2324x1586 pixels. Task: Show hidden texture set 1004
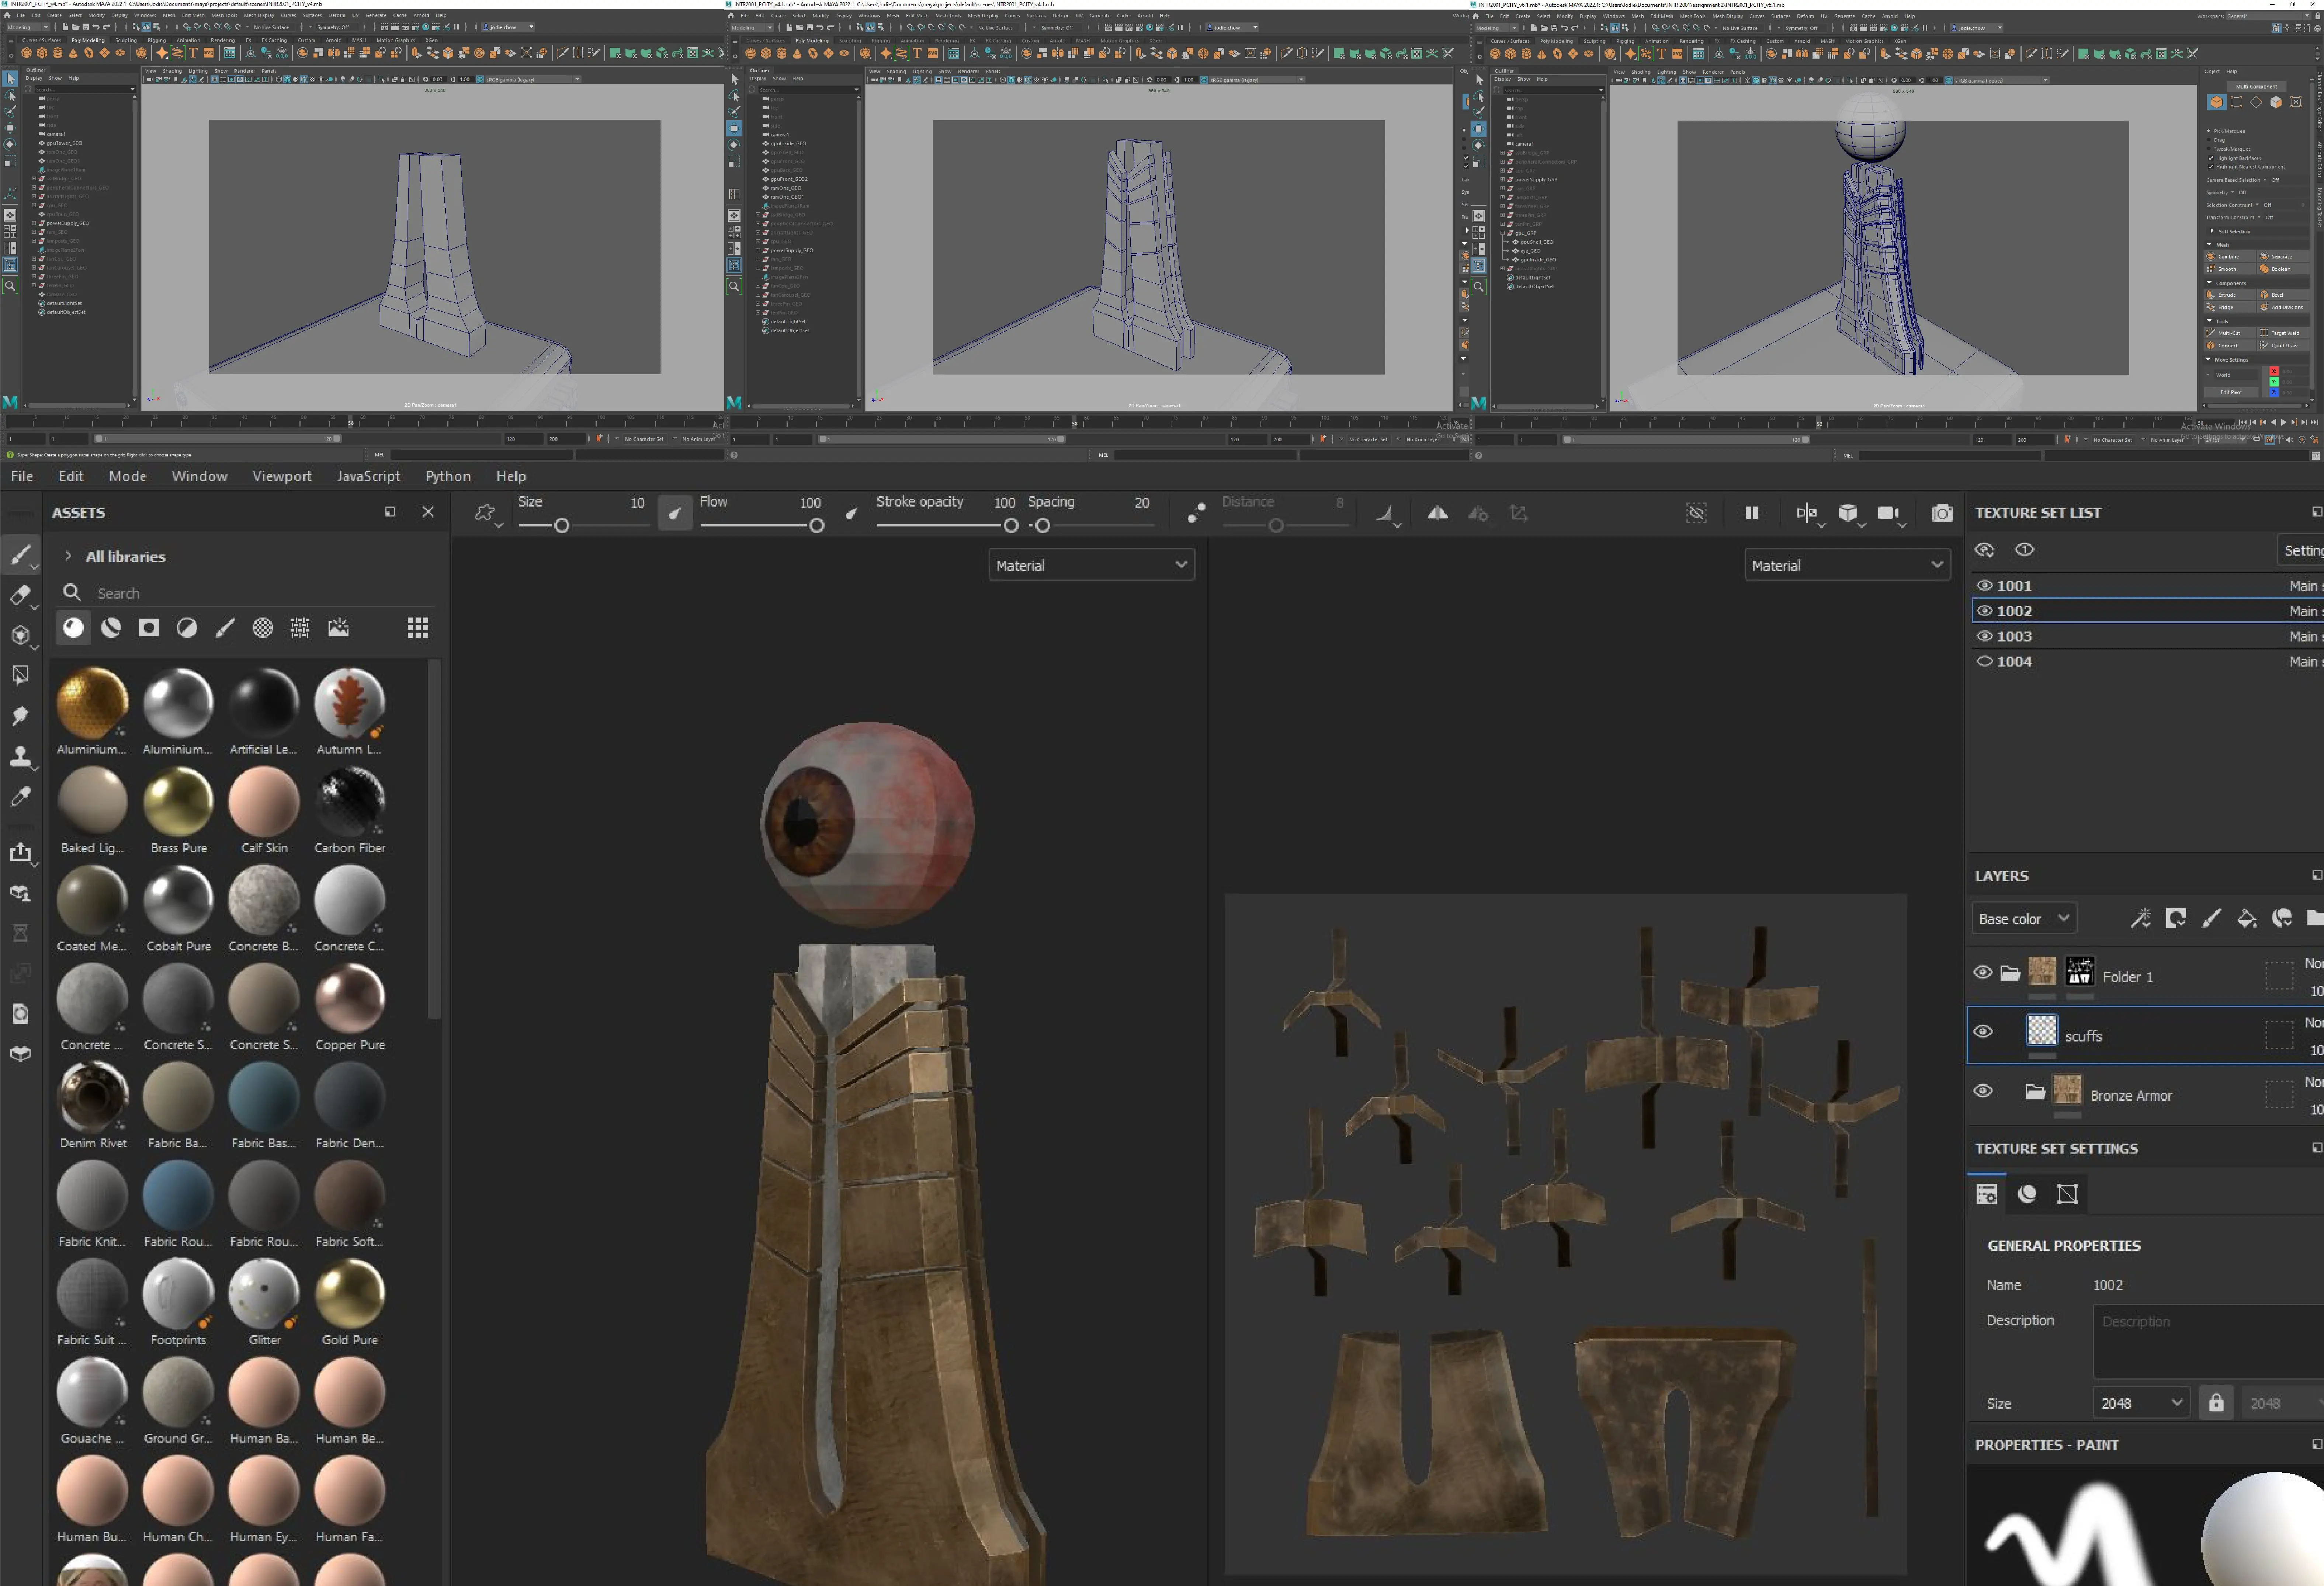pyautogui.click(x=1985, y=661)
